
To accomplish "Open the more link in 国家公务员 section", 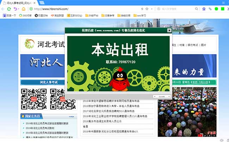I will click(72, 117).
